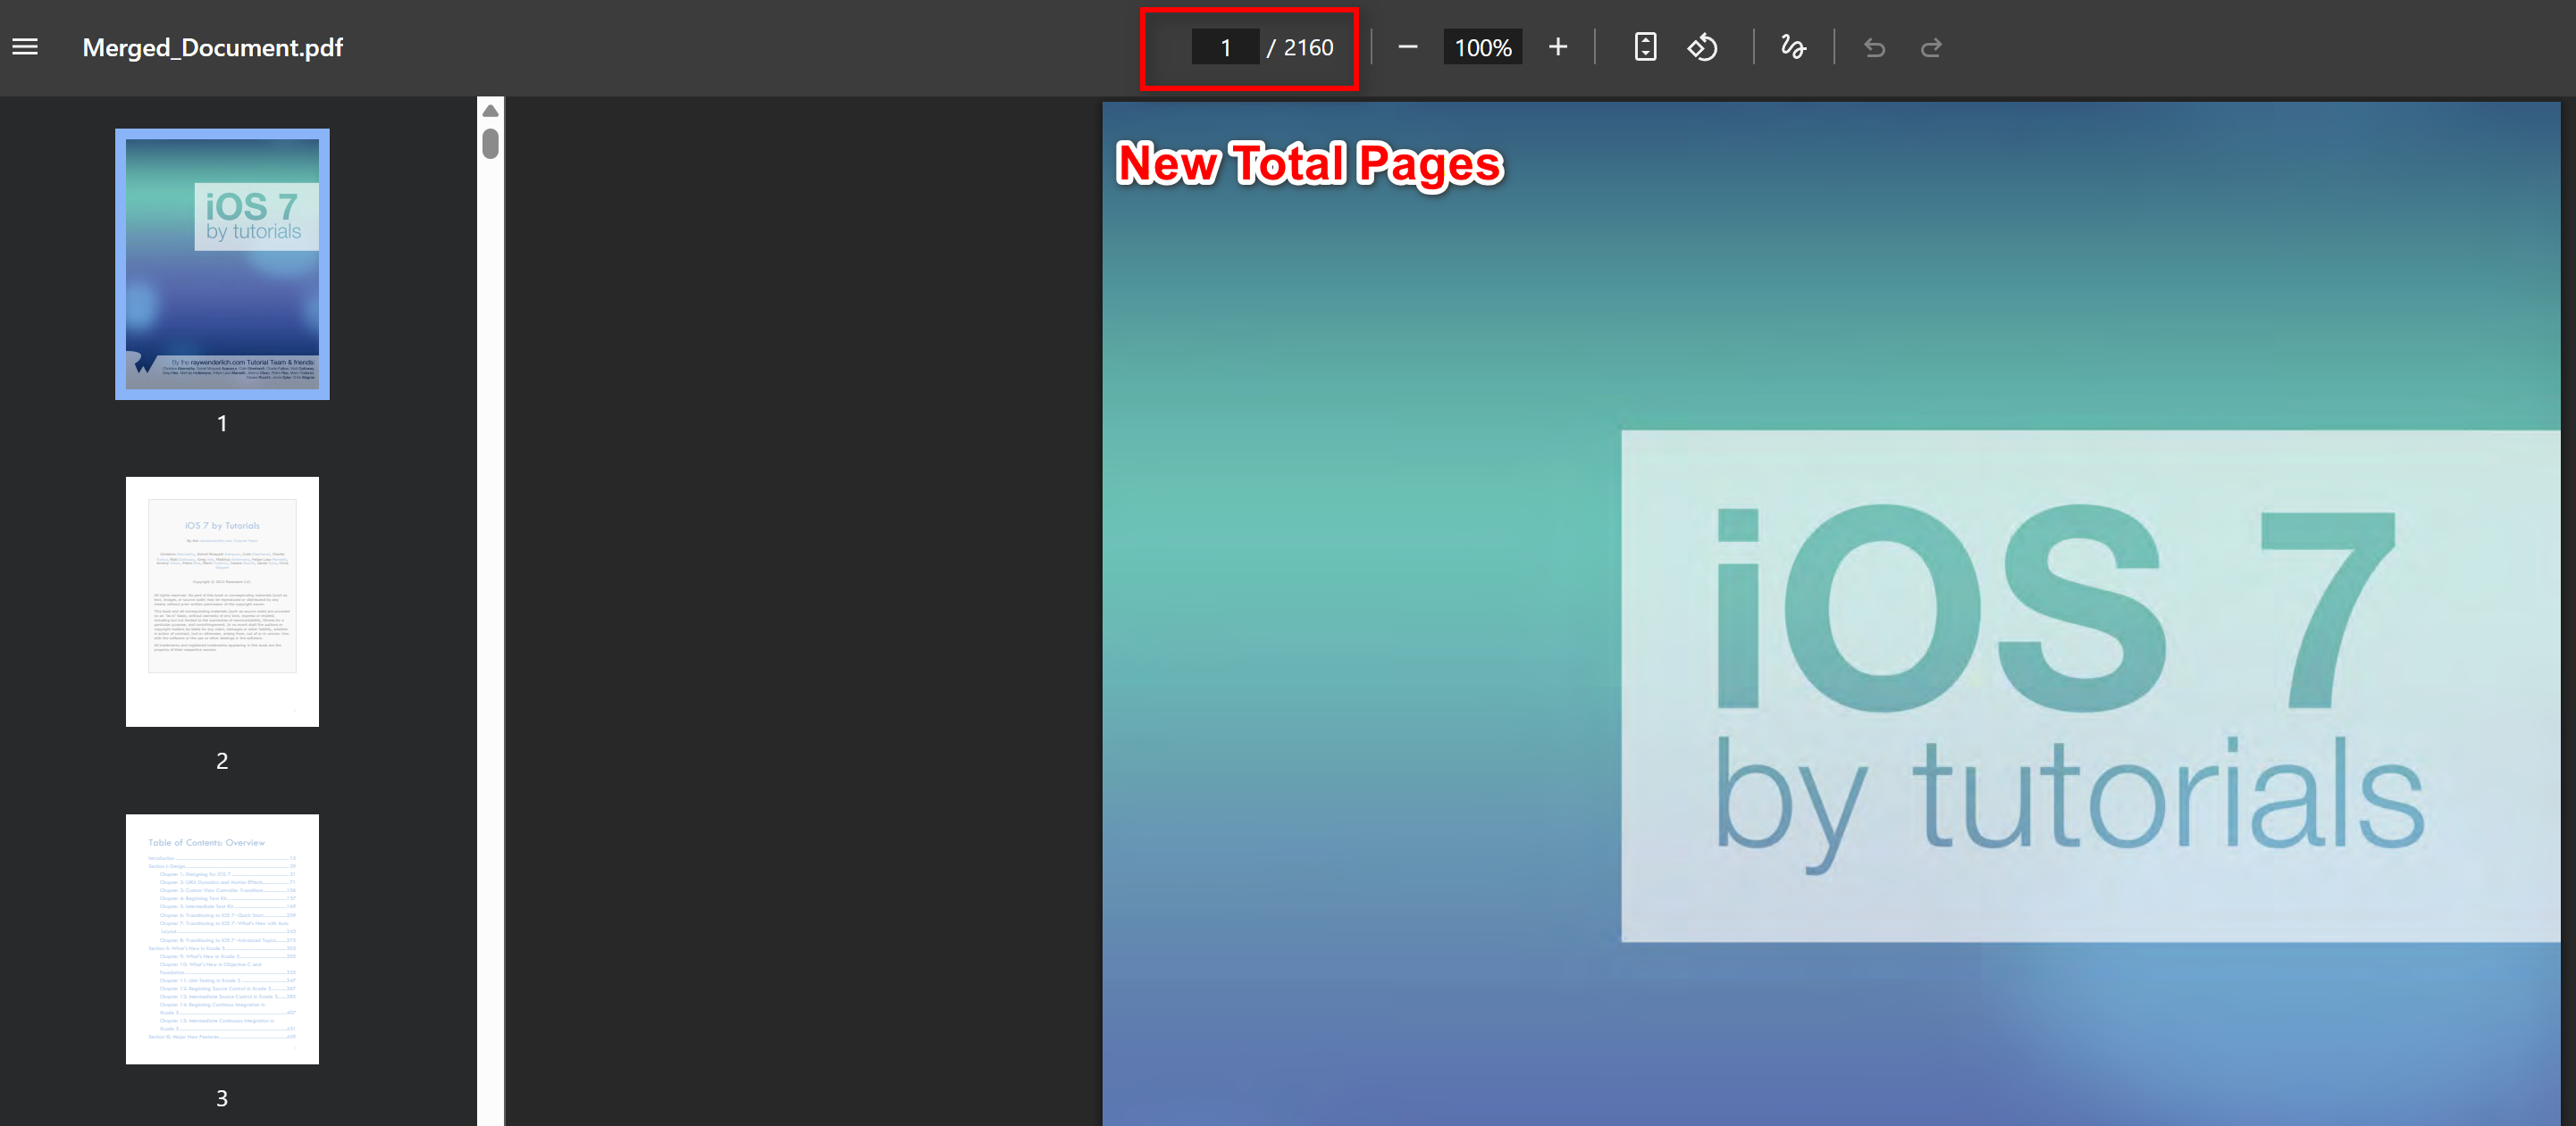Click the total page count 2160
The image size is (2576, 1126).
pyautogui.click(x=1308, y=47)
